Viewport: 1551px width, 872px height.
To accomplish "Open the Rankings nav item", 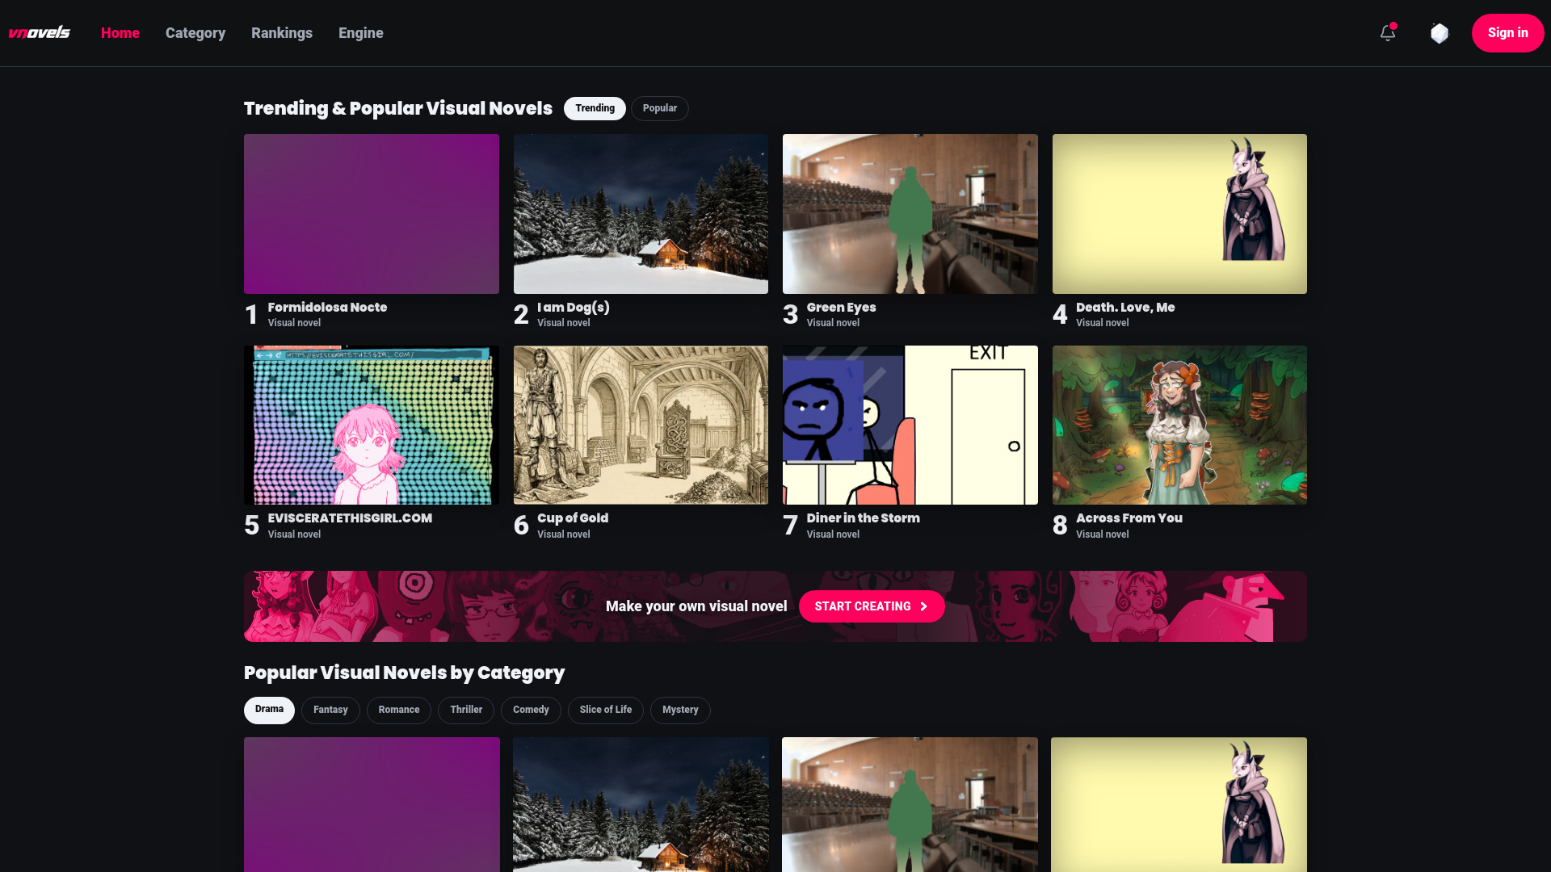I will 282,33.
